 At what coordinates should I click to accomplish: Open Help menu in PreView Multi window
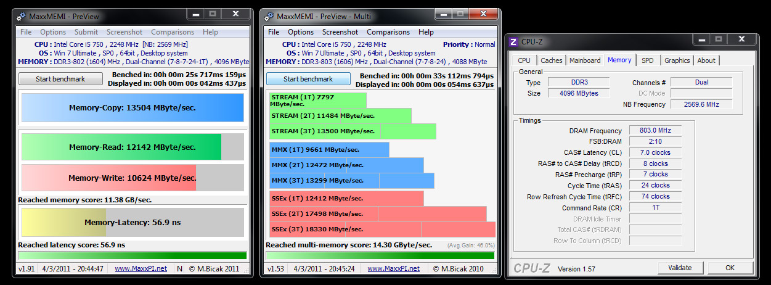click(426, 32)
